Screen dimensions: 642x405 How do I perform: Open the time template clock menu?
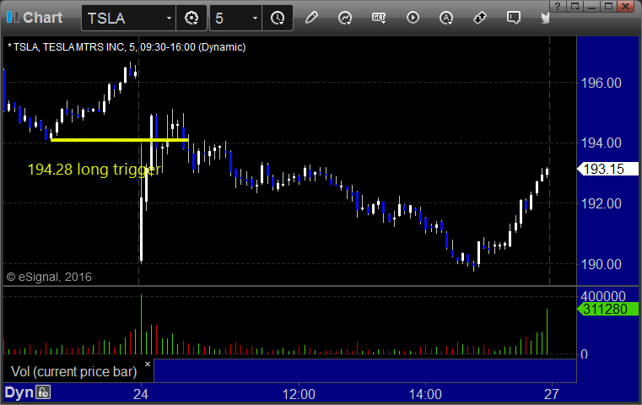(278, 18)
